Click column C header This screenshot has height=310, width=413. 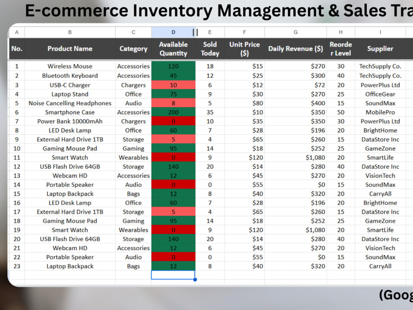(133, 32)
